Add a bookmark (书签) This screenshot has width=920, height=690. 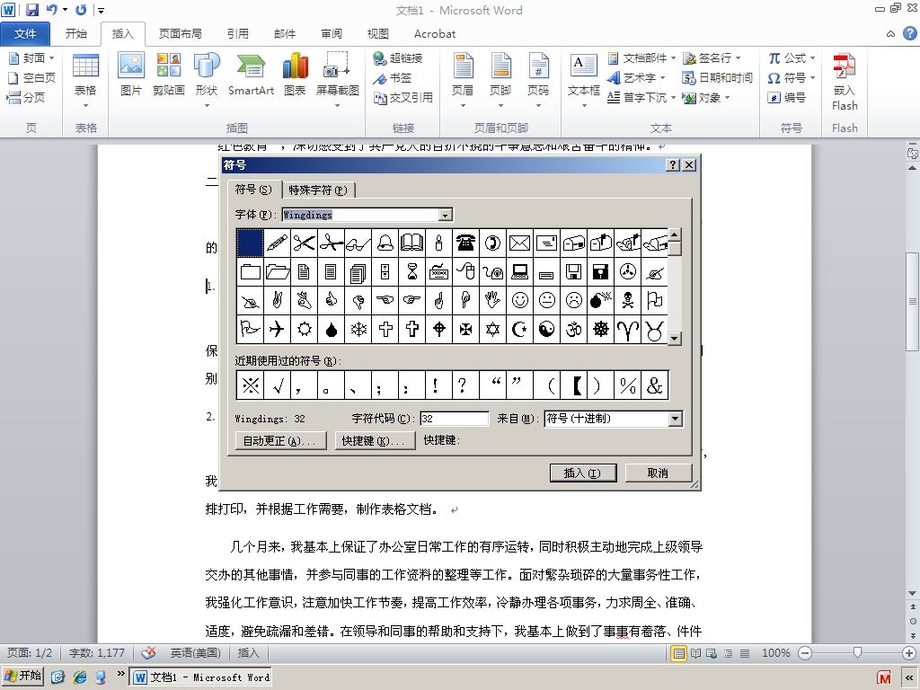point(393,77)
